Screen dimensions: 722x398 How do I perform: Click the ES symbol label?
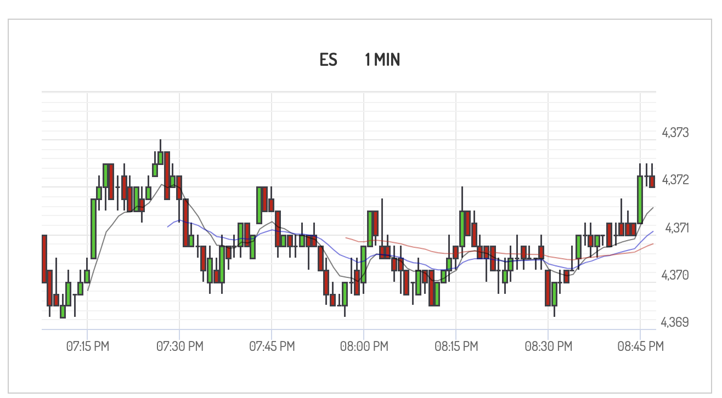point(328,59)
